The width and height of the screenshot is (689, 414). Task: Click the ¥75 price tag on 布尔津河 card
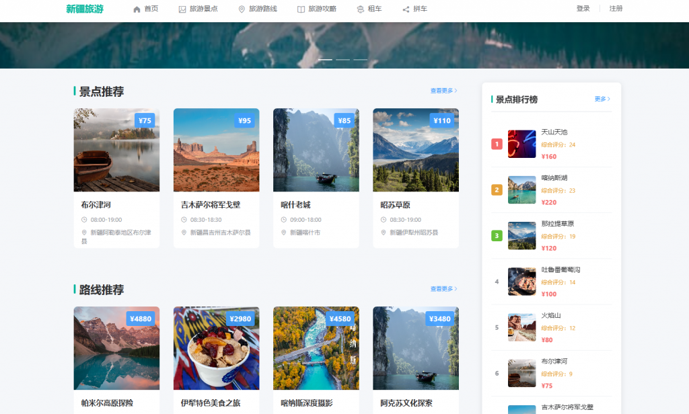tap(145, 120)
